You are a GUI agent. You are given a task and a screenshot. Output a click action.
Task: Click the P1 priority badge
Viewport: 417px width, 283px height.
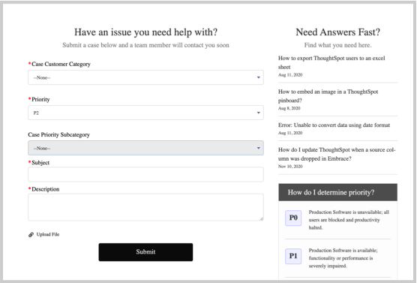[293, 256]
